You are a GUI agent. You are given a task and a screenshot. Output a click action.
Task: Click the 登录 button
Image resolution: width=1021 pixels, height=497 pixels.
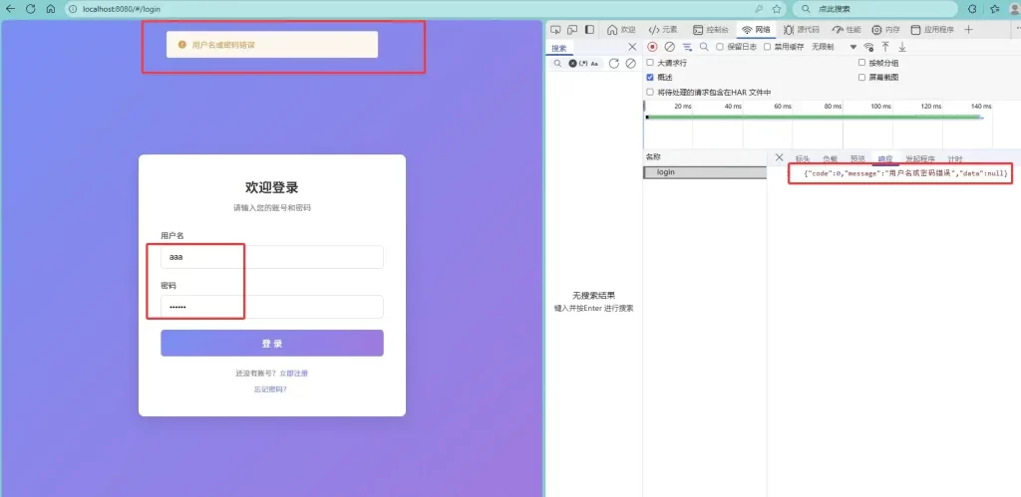(271, 344)
